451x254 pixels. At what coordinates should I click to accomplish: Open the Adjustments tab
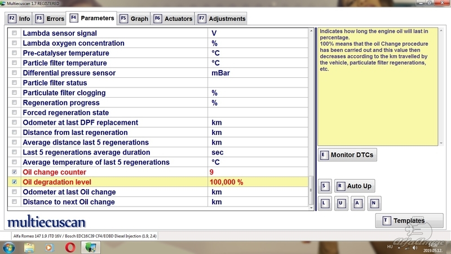click(221, 19)
